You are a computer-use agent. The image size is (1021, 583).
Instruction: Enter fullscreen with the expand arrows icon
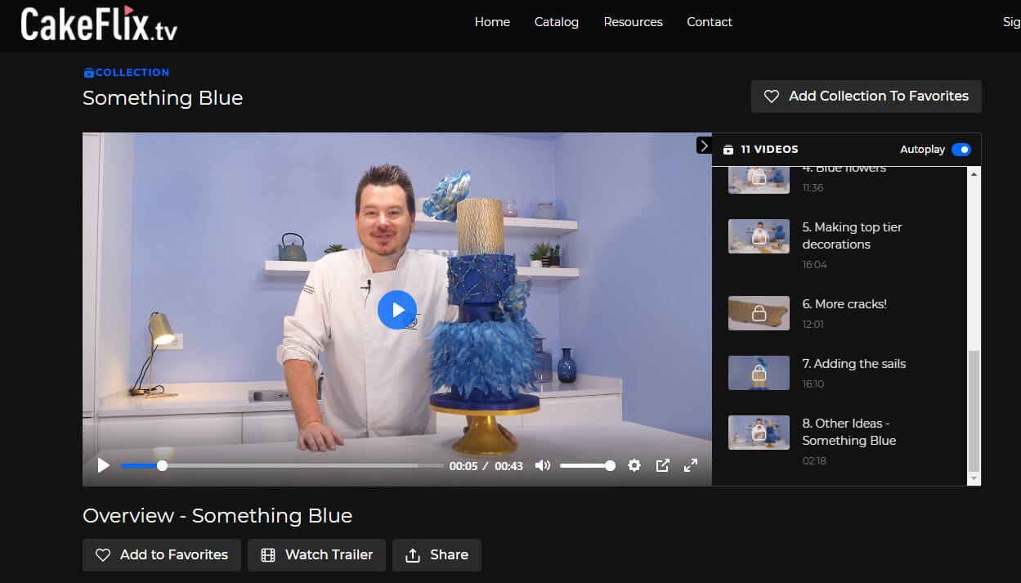691,465
